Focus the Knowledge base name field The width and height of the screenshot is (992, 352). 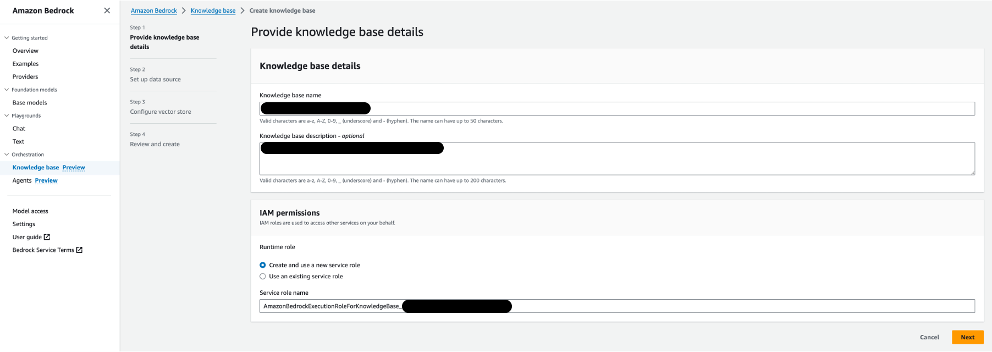pos(617,108)
